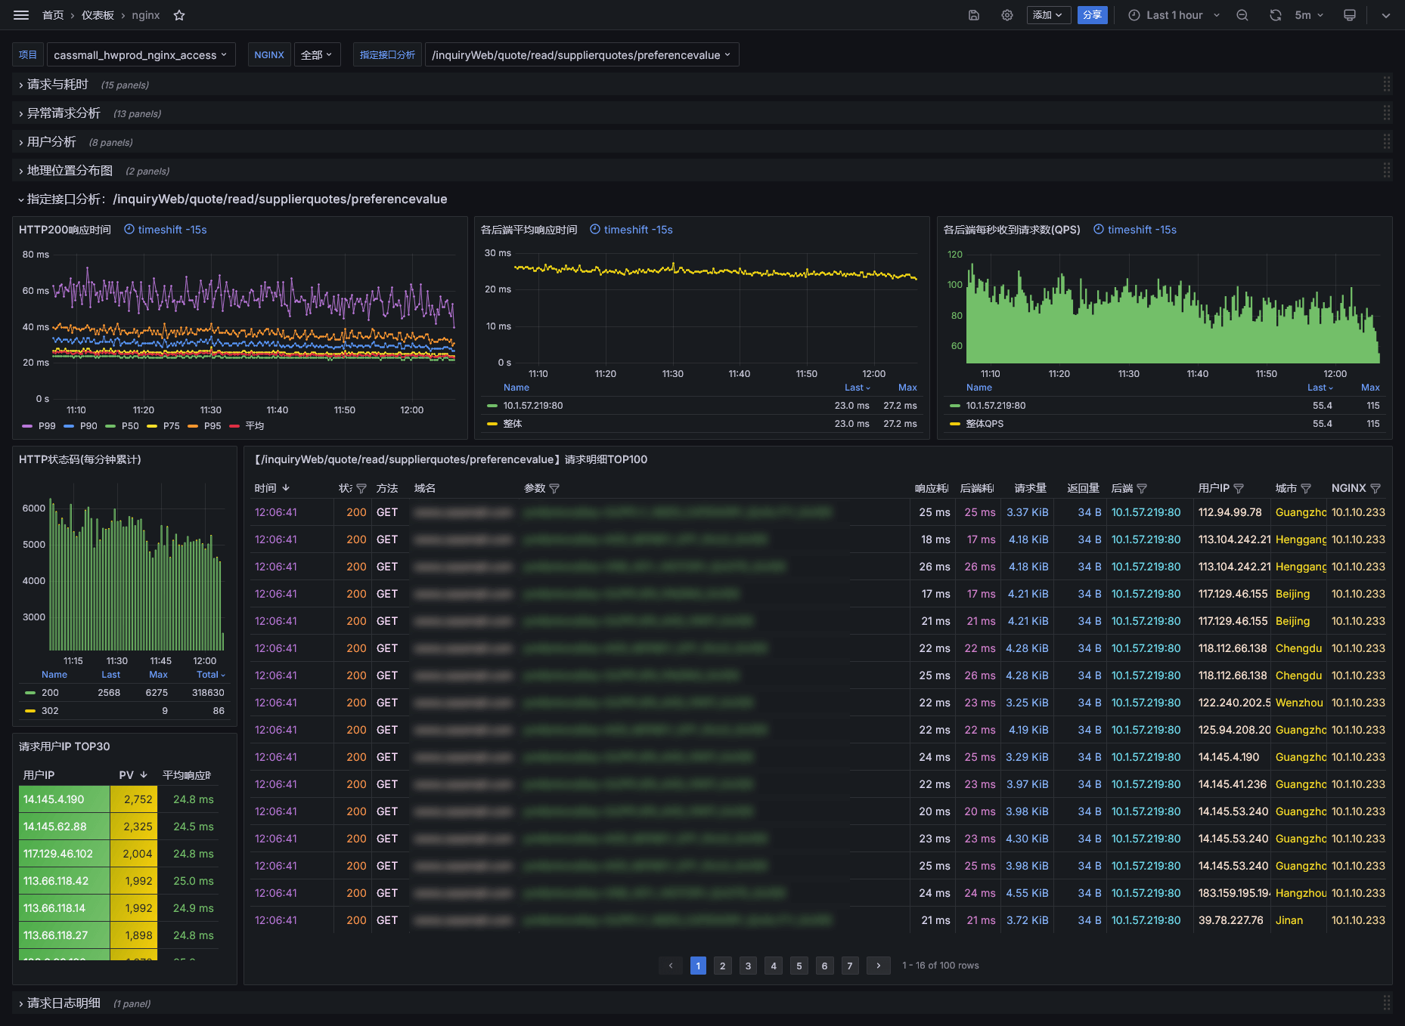
Task: Sort table by 时间 column header
Action: pyautogui.click(x=266, y=489)
